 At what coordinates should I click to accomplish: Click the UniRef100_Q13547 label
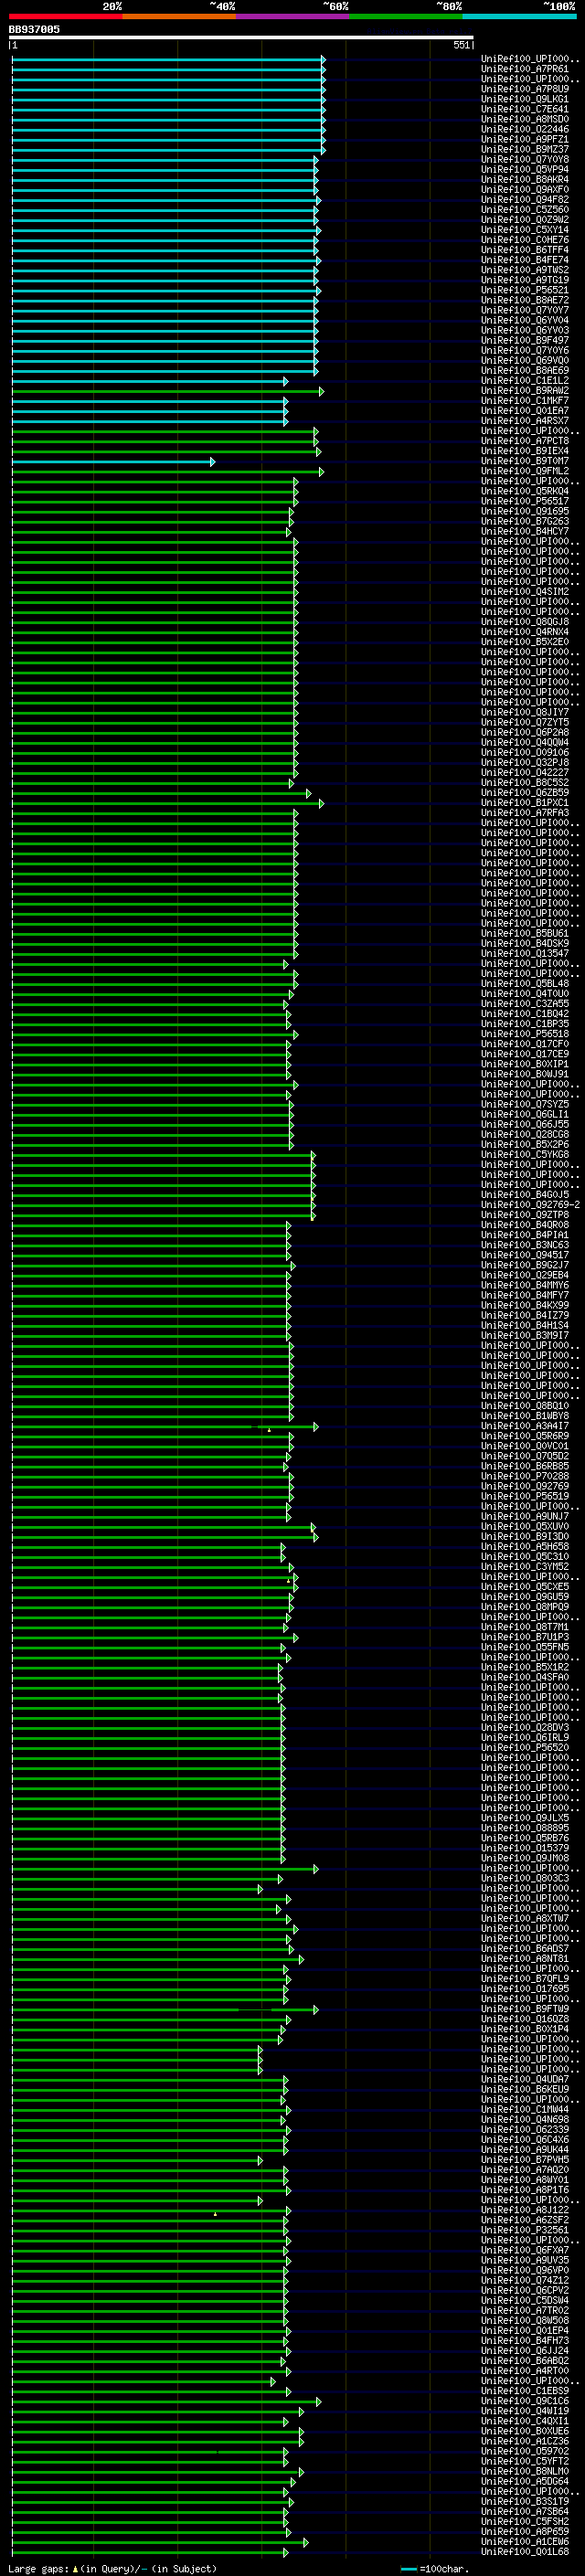[x=525, y=954]
